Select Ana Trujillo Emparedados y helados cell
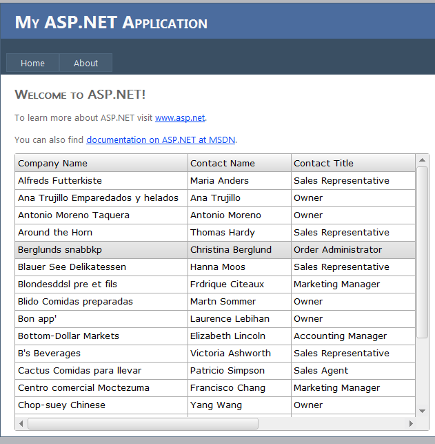This screenshot has width=435, height=444. (101, 198)
